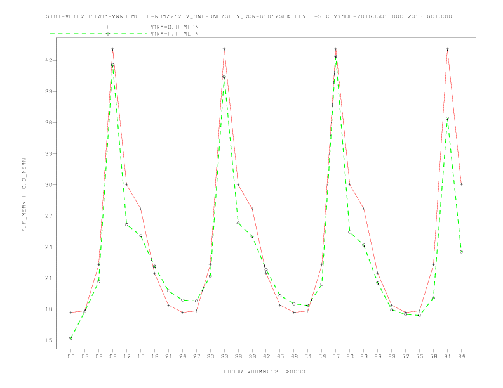
Task: Click the x-axis tick label 09
Action: click(x=112, y=356)
